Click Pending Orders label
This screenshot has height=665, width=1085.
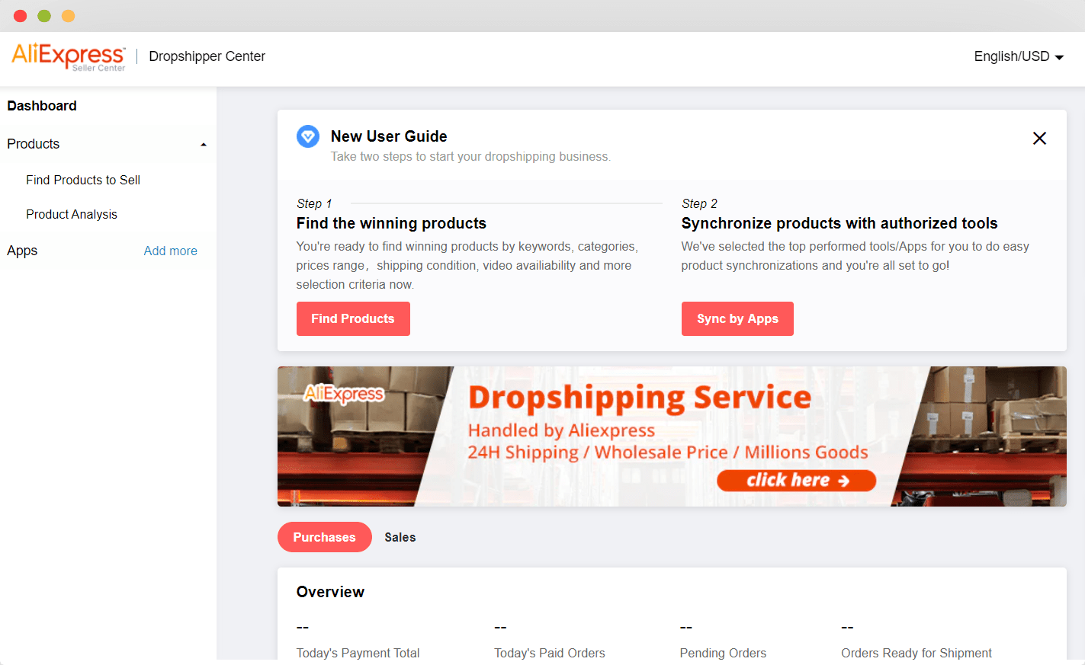(x=723, y=653)
